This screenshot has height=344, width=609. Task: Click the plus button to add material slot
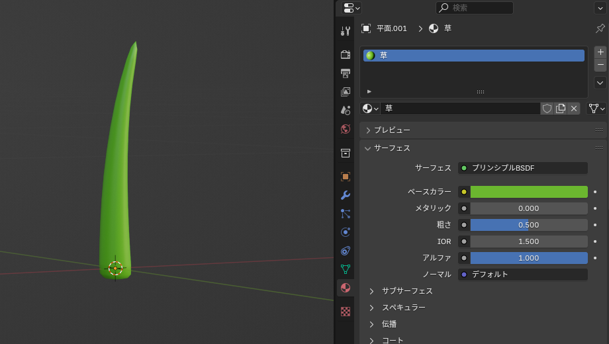point(600,52)
